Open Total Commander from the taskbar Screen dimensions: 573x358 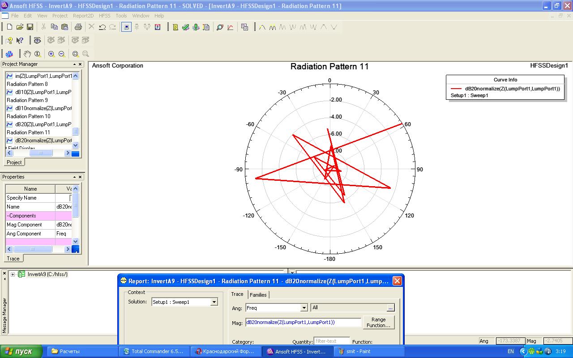pyautogui.click(x=154, y=351)
